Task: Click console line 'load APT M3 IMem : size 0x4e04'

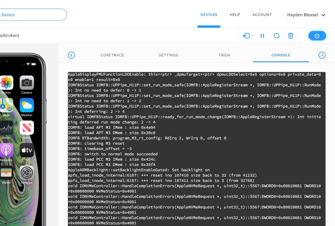Action: click(120, 127)
